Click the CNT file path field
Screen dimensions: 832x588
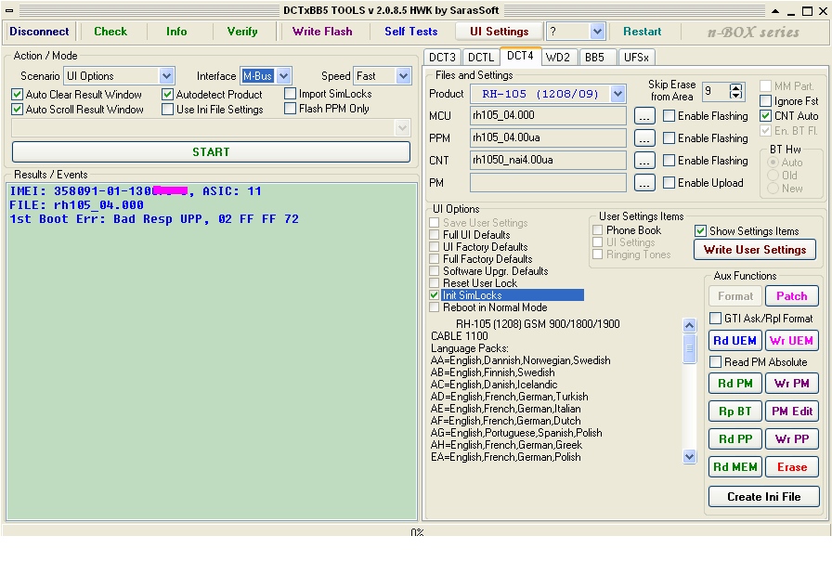click(x=548, y=161)
